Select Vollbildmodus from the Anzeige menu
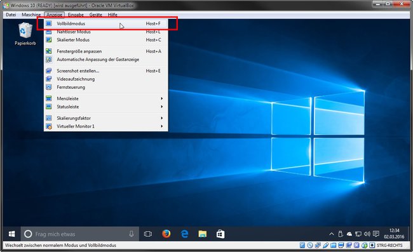Screen dimensions: 413x252 (x=105, y=23)
